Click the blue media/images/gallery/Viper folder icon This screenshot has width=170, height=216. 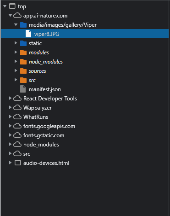point(23,25)
